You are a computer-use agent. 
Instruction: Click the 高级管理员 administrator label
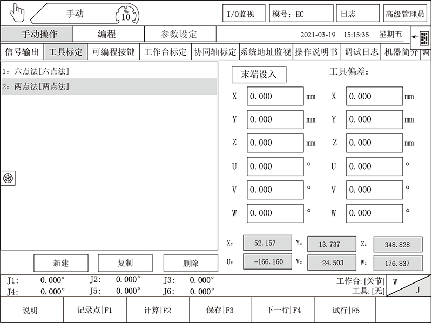(405, 12)
